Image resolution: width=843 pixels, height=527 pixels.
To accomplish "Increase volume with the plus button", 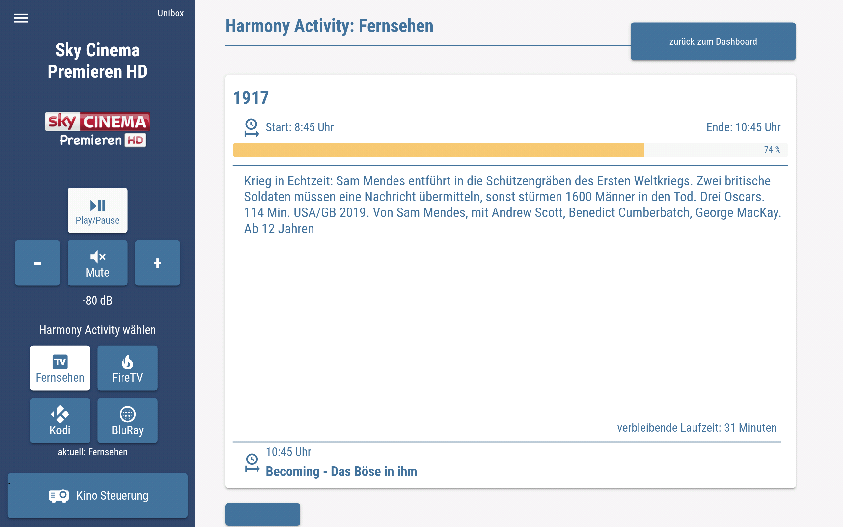I will pyautogui.click(x=157, y=263).
